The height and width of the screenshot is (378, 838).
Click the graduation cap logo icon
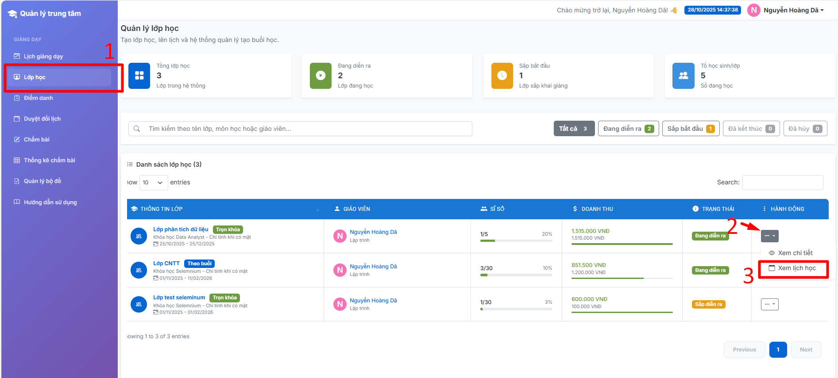click(x=12, y=14)
